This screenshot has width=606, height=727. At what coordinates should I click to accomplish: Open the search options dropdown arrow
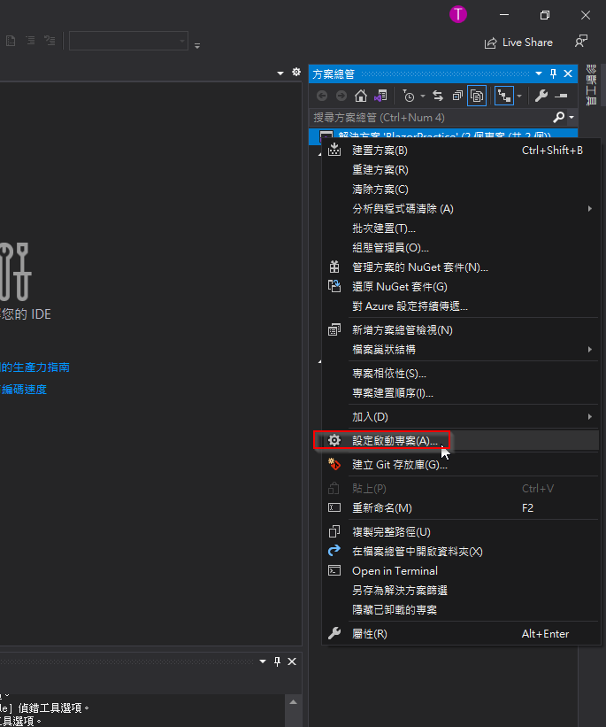(x=571, y=117)
